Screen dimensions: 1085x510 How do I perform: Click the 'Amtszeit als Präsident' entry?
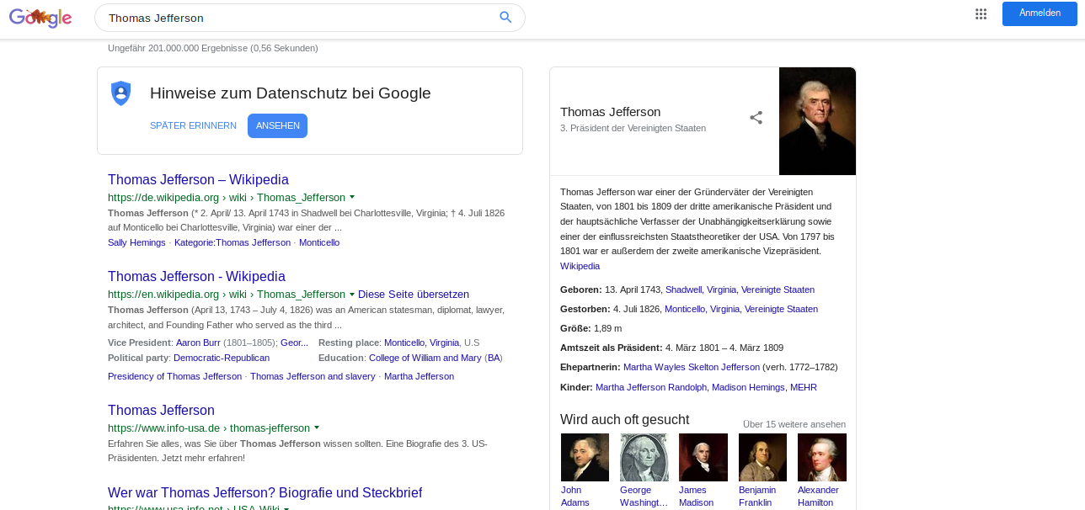671,348
